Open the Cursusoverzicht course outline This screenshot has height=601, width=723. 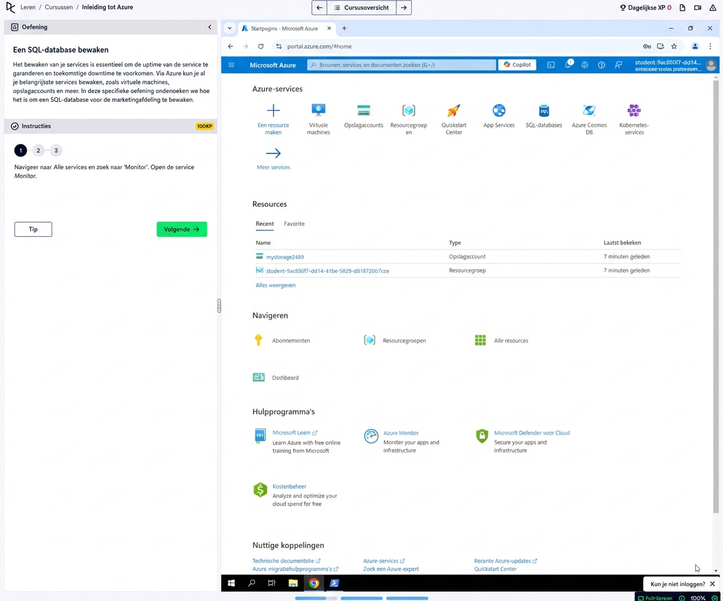[361, 8]
